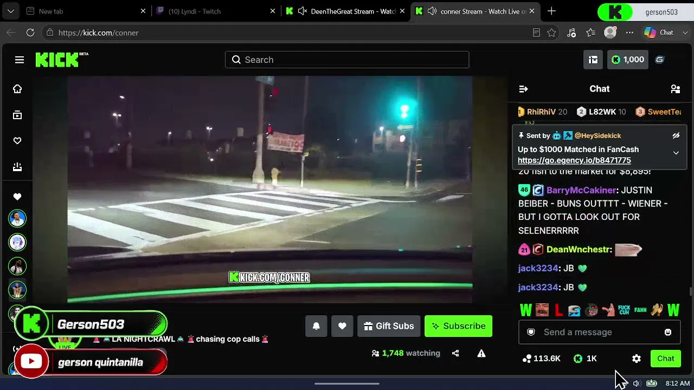Click jack3234 username in last chat message

coord(538,287)
